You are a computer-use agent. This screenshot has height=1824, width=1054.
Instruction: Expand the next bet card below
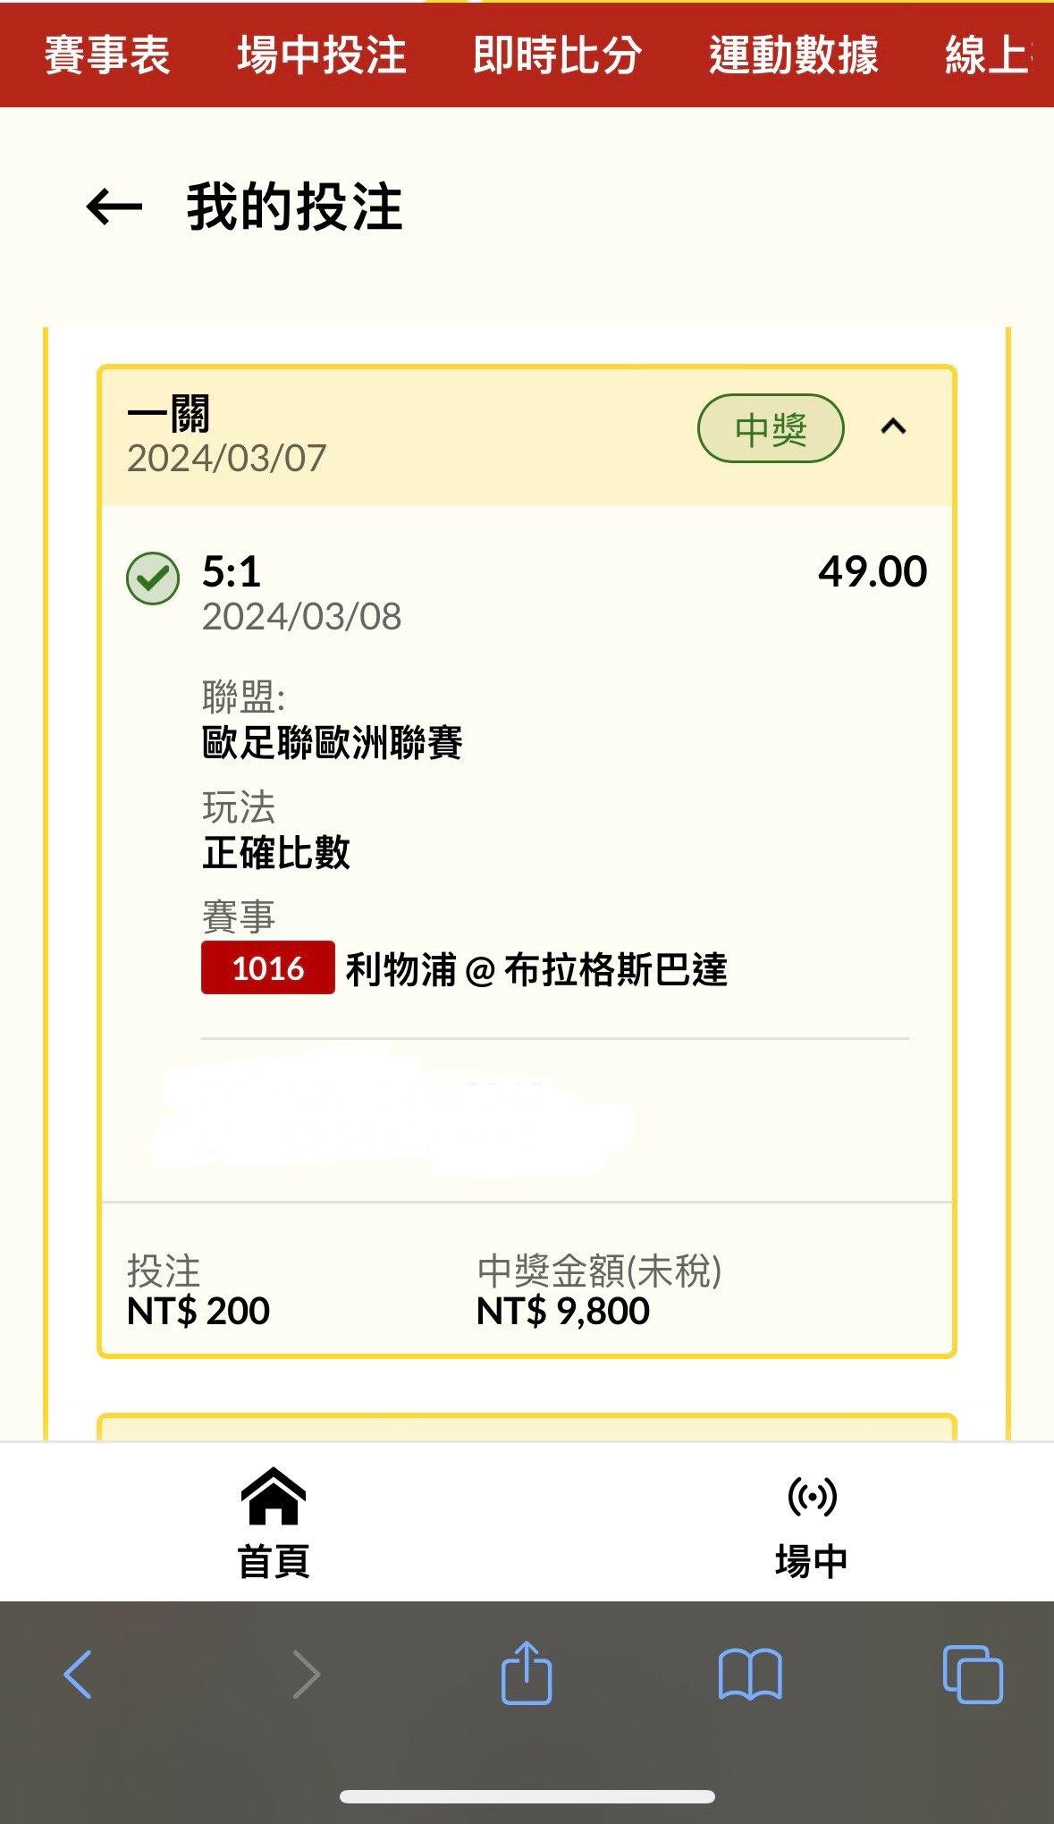[527, 1427]
